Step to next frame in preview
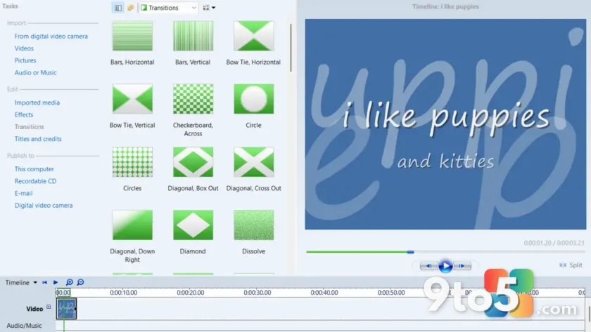Viewport: 591px width, 332px height. coord(462,266)
